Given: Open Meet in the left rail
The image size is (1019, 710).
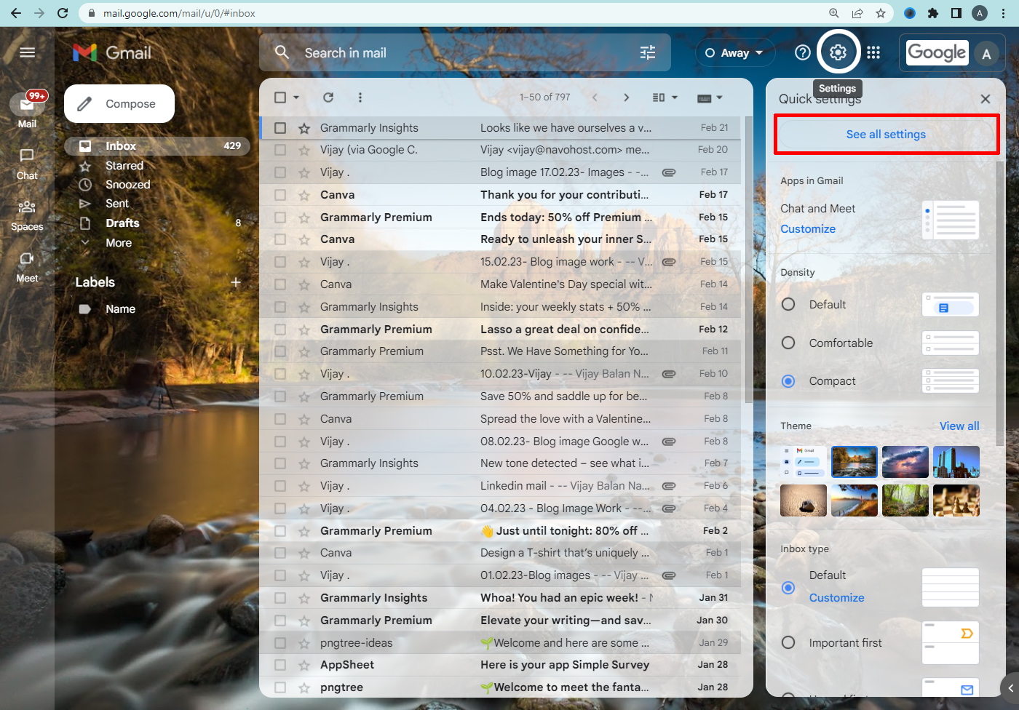Looking at the screenshot, I should (27, 267).
